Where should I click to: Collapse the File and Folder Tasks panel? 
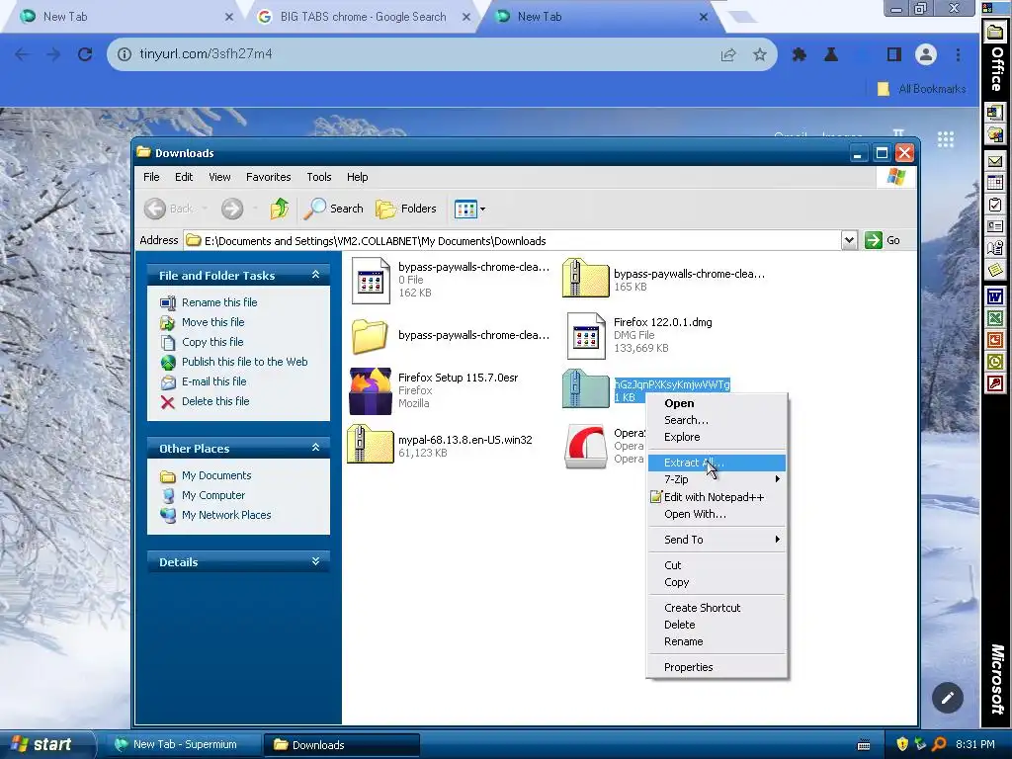pyautogui.click(x=315, y=275)
